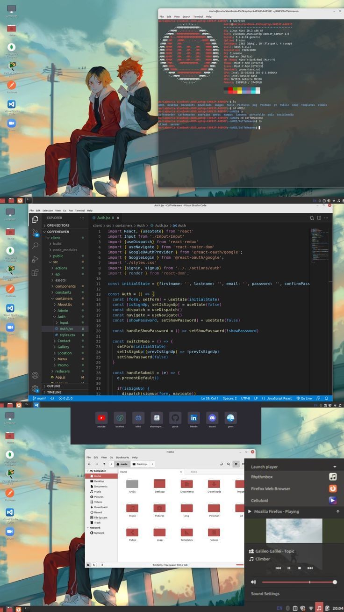Switch the file manager to icon view
Screen dimensions: 344x612
pyautogui.click(x=236, y=464)
